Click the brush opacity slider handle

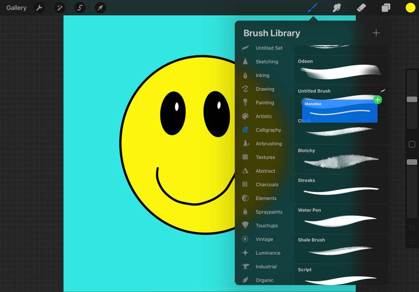click(x=412, y=162)
